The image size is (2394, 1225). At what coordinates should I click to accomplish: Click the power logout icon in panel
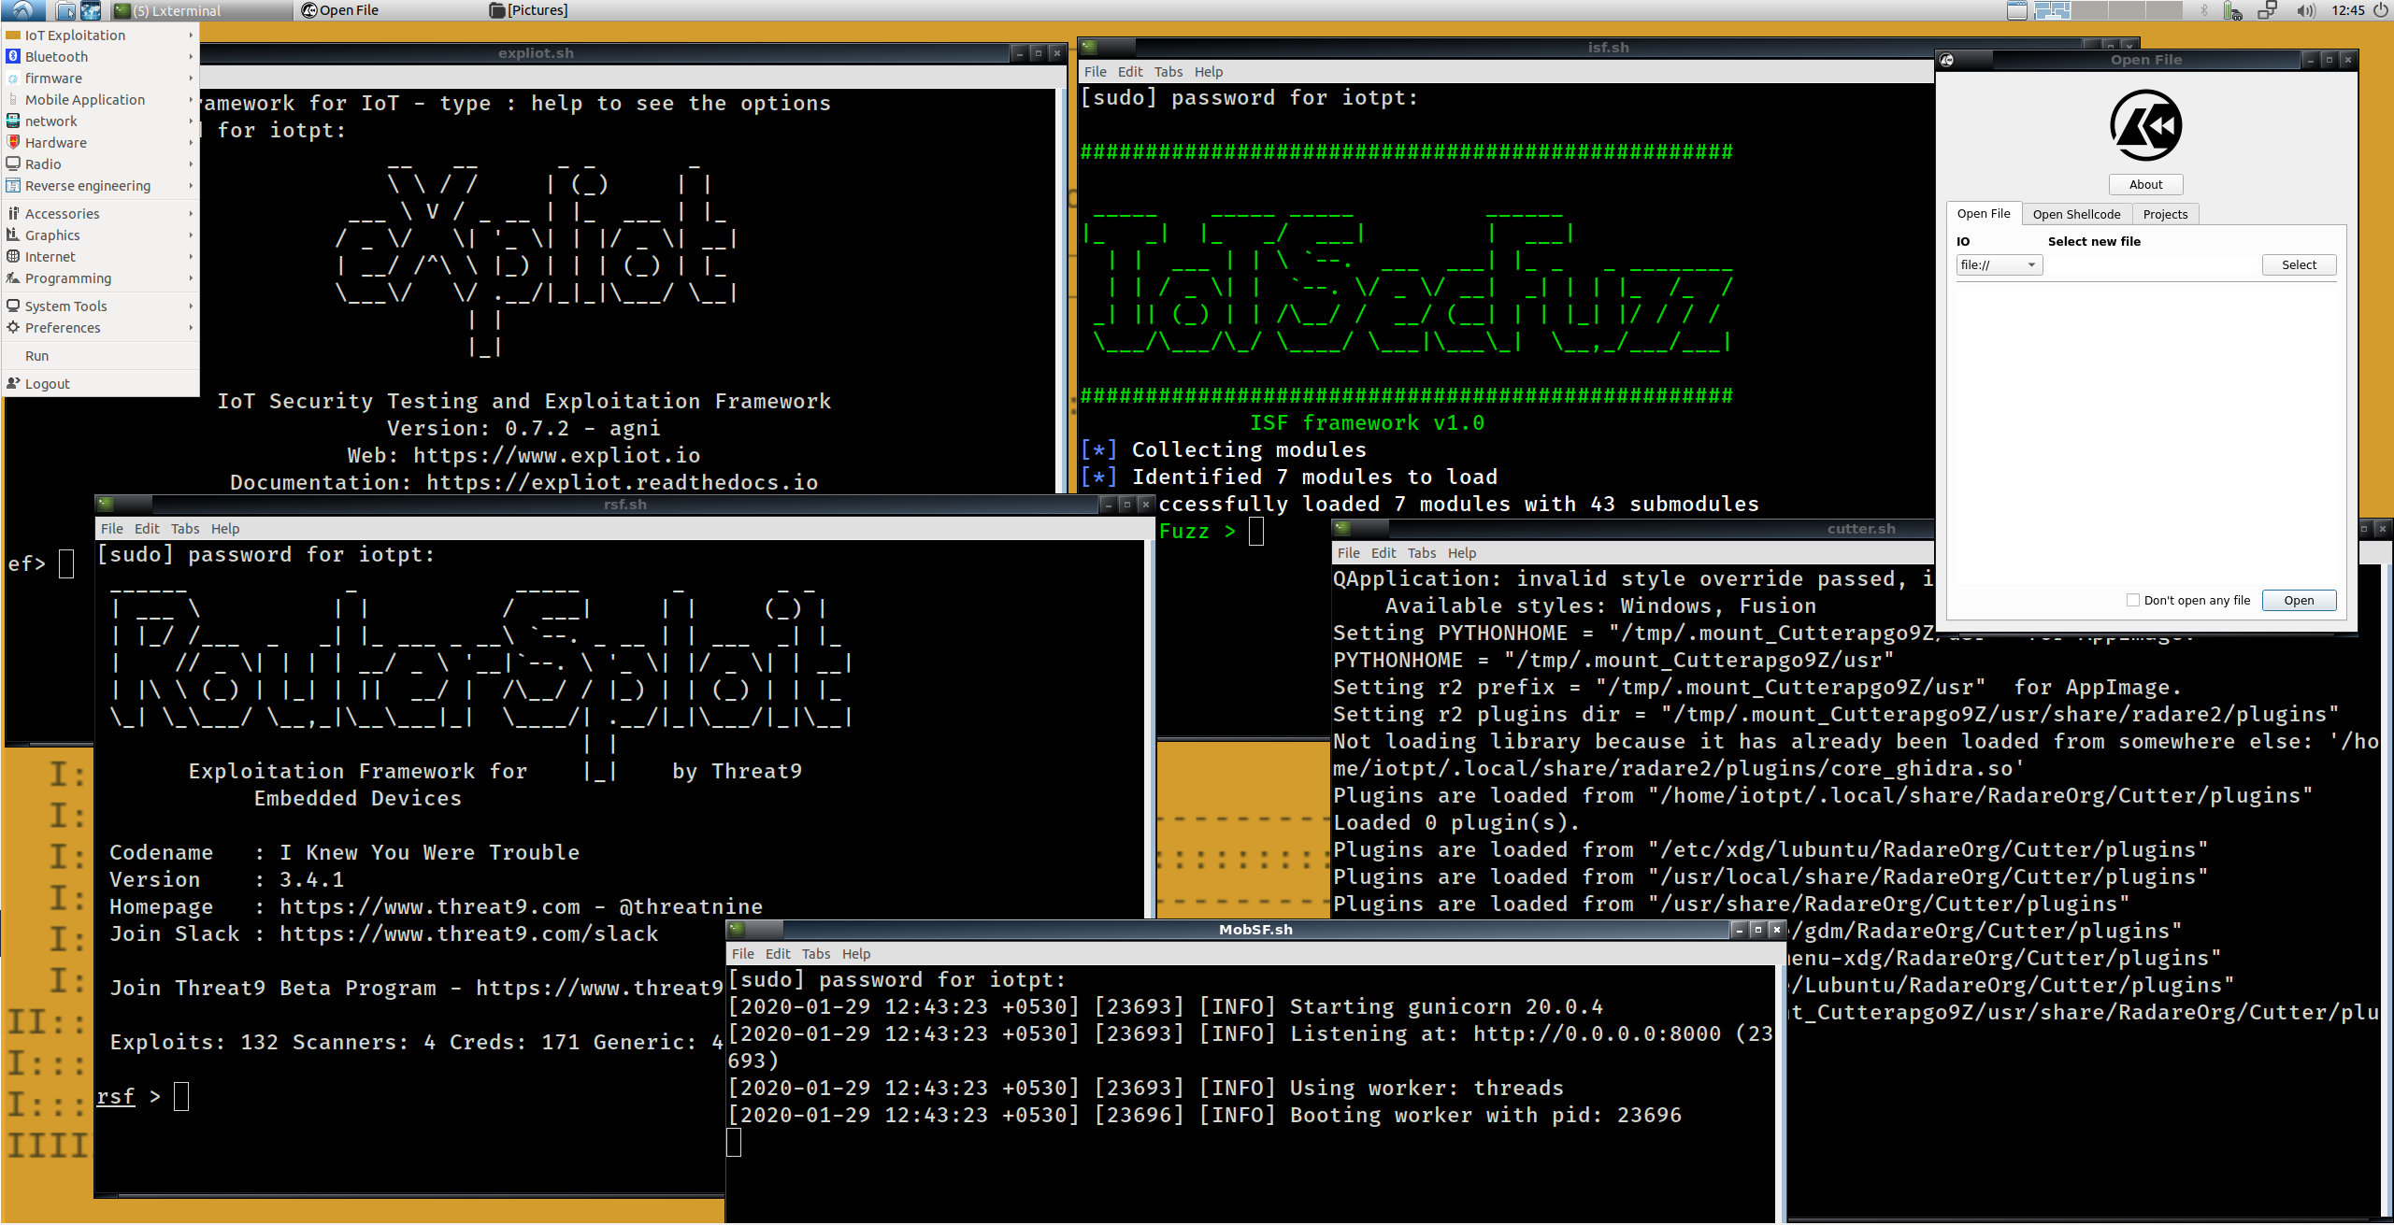click(x=2381, y=10)
